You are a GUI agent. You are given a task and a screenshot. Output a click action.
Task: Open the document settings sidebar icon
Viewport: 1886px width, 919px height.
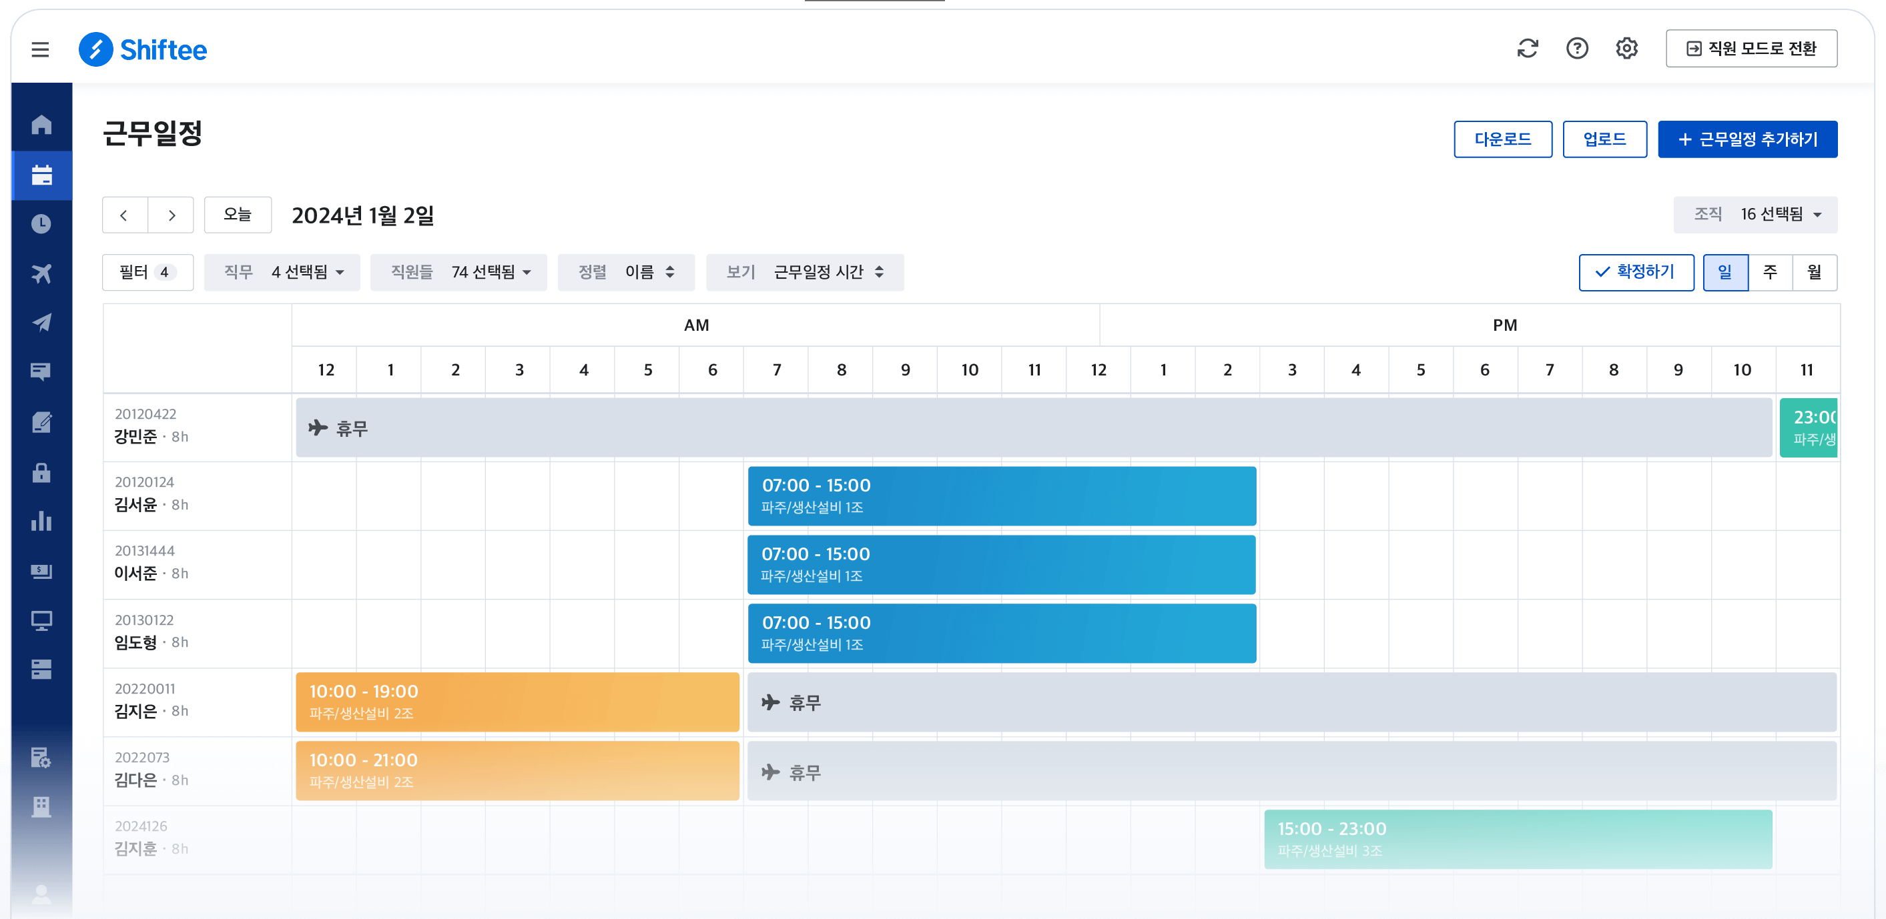(x=42, y=758)
